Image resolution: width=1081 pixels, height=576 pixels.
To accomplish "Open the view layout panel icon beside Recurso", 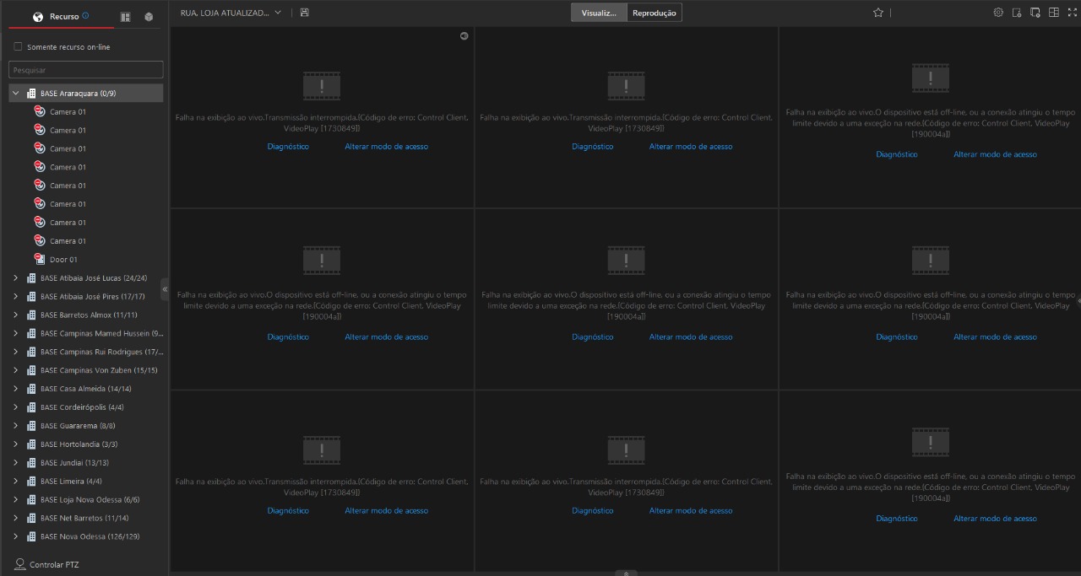I will [x=126, y=17].
